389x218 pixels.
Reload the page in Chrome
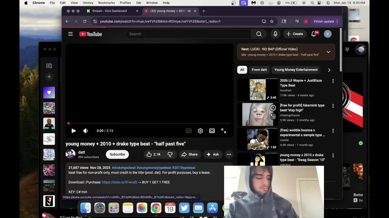tap(84, 21)
